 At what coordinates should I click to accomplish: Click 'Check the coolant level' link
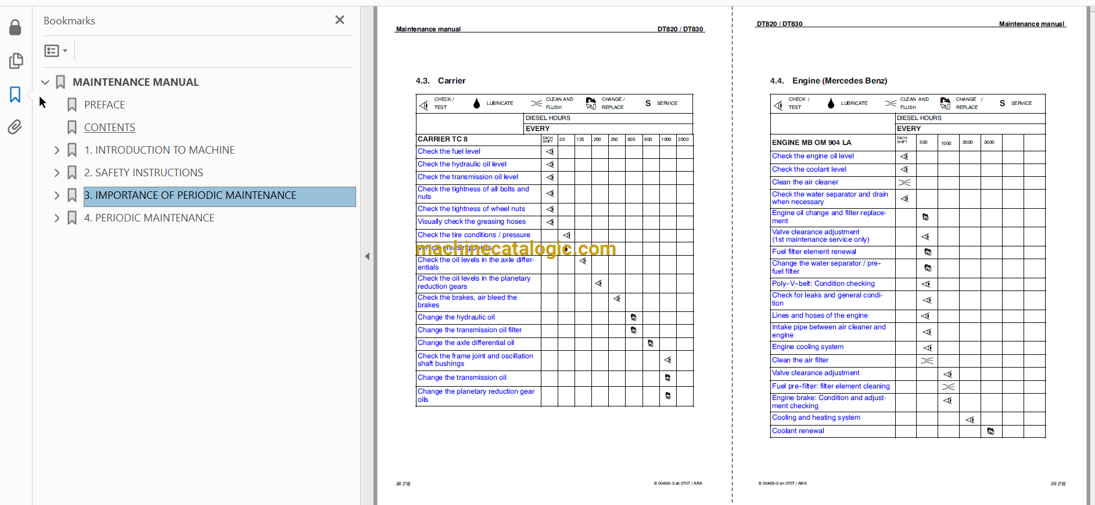tap(809, 169)
